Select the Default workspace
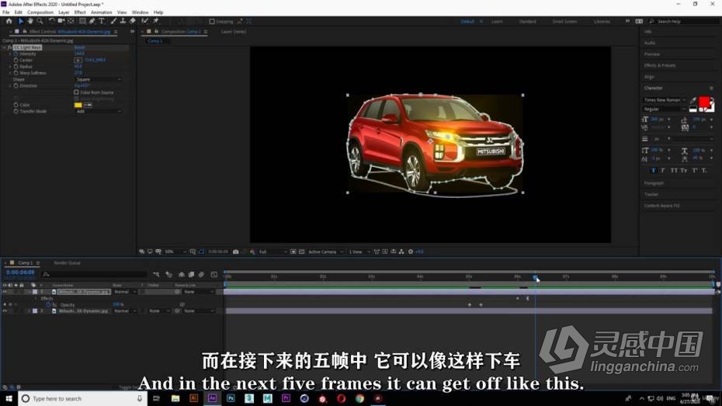 pos(467,22)
